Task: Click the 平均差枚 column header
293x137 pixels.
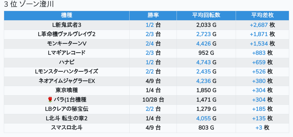Action: tap(262, 15)
